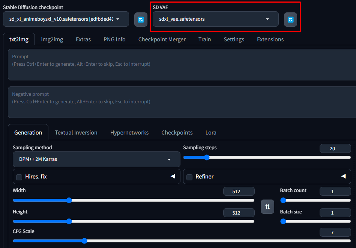Open the Textual Inversion tab
This screenshot has height=248, width=356.
[76, 133]
